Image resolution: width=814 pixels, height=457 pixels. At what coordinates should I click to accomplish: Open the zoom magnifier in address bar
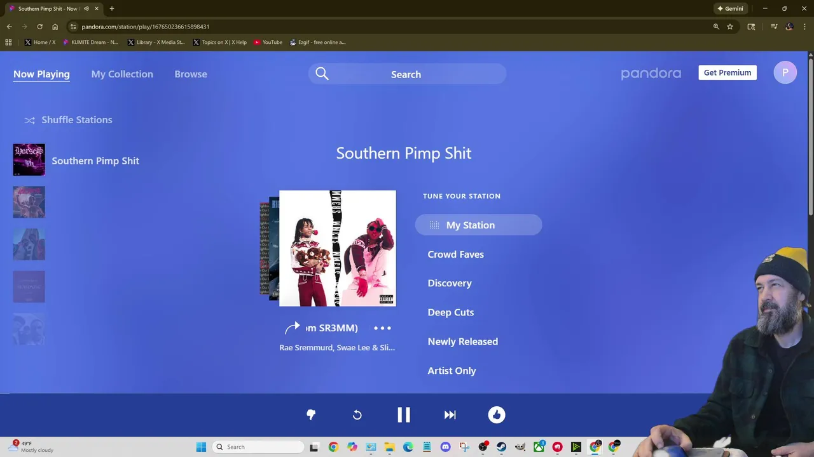[716, 27]
